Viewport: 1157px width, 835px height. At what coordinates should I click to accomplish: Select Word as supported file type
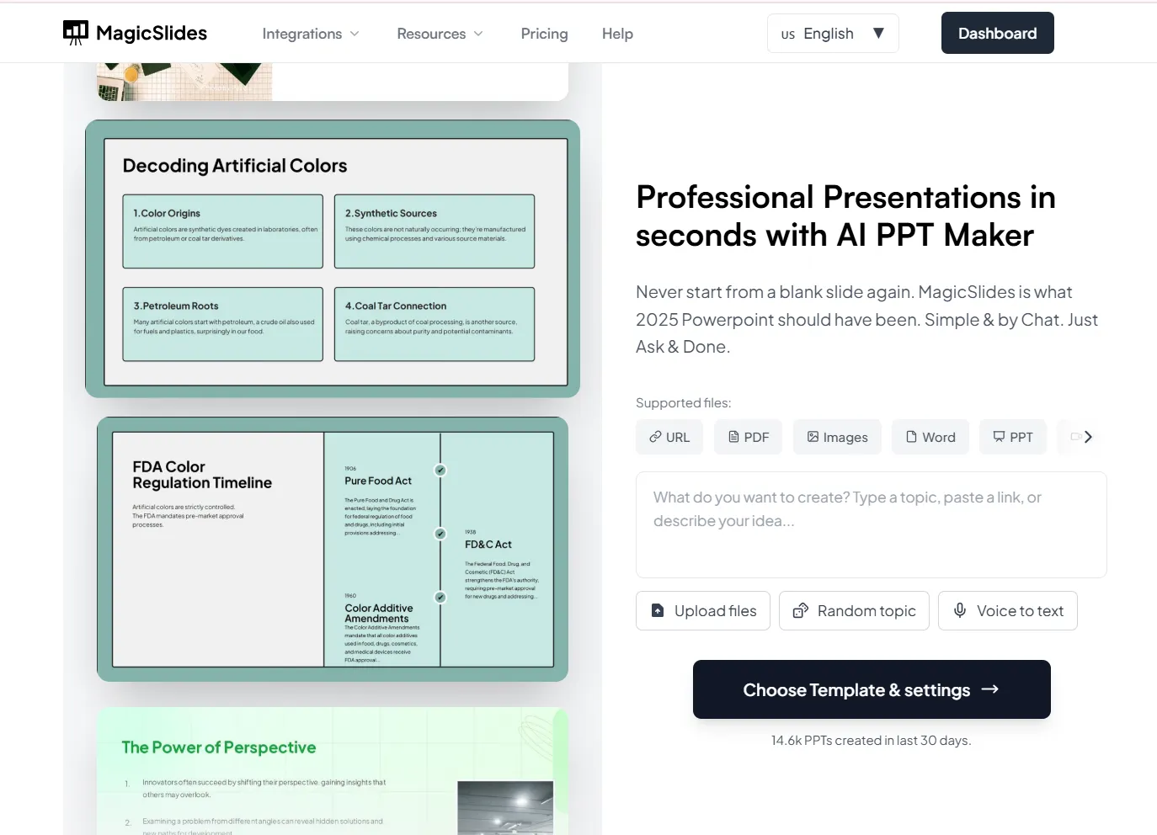point(930,437)
